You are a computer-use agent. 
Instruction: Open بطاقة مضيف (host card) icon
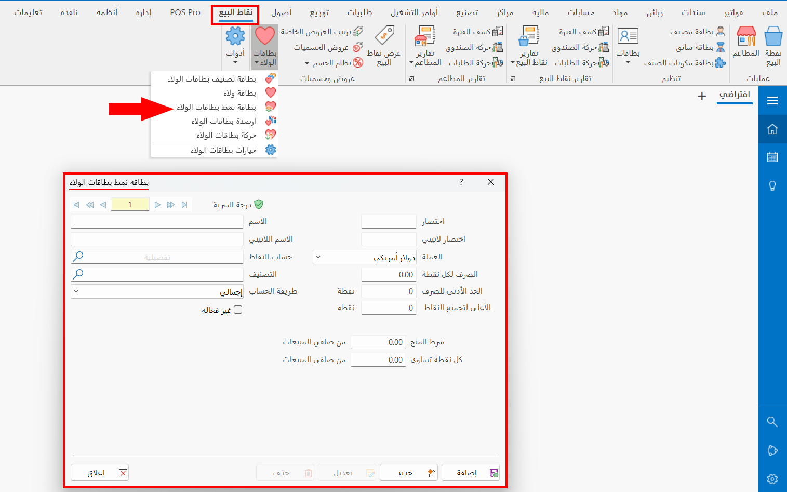tap(722, 31)
